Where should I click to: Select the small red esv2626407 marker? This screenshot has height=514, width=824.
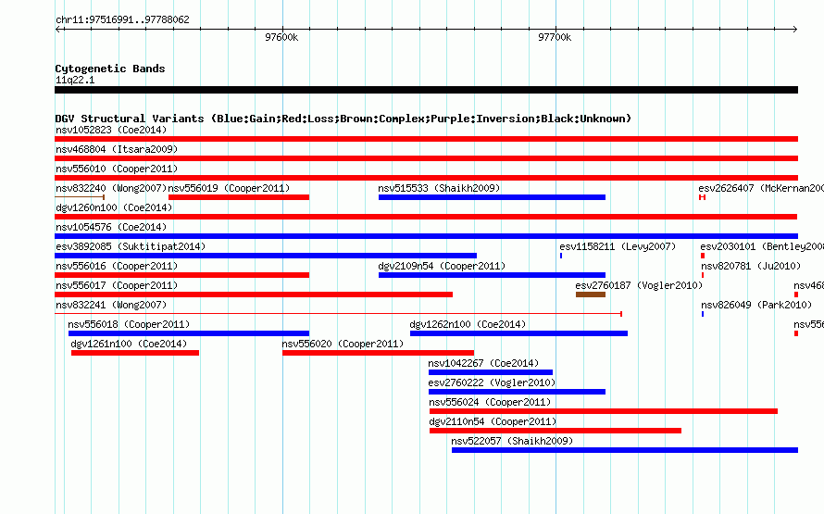702,197
